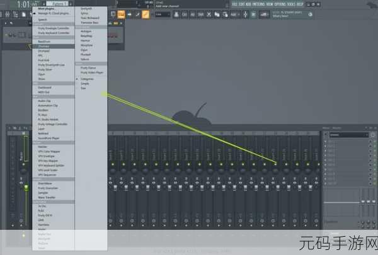Click the auto scrolling arrow icon

click(x=129, y=14)
